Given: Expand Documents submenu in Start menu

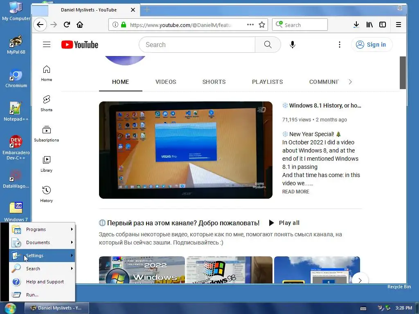Looking at the screenshot, I should 42,242.
